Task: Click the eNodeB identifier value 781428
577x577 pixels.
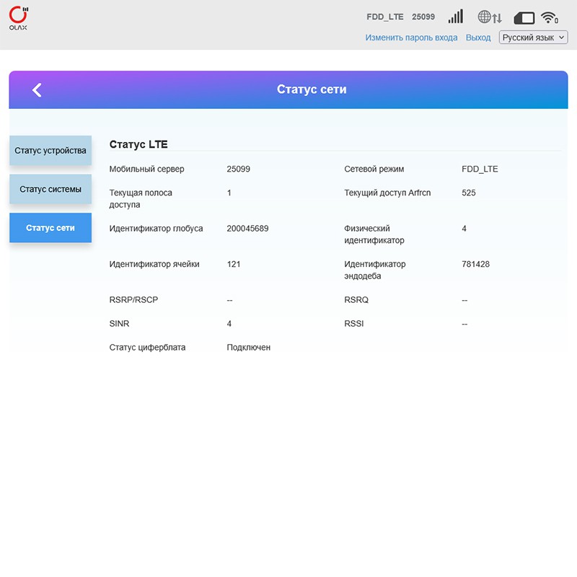Action: click(475, 264)
